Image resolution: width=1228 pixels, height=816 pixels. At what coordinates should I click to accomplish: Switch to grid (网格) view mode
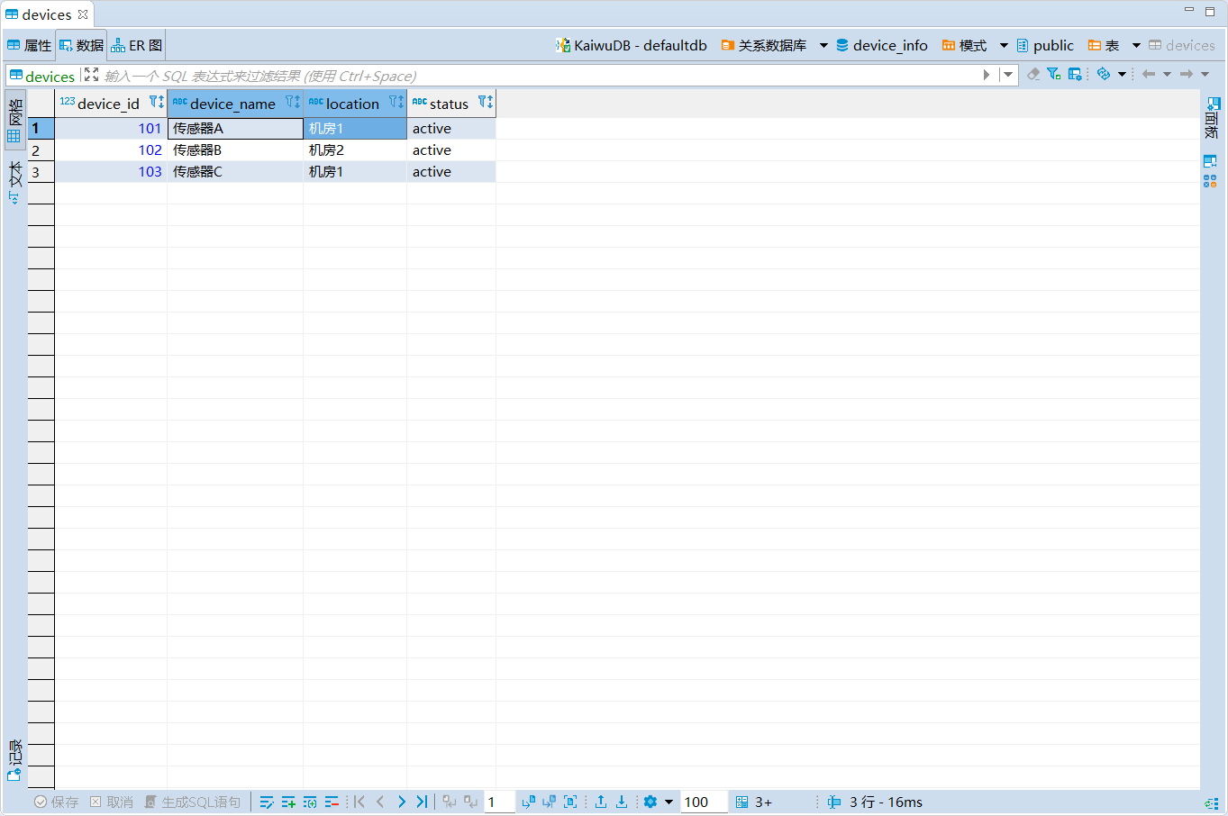point(14,121)
